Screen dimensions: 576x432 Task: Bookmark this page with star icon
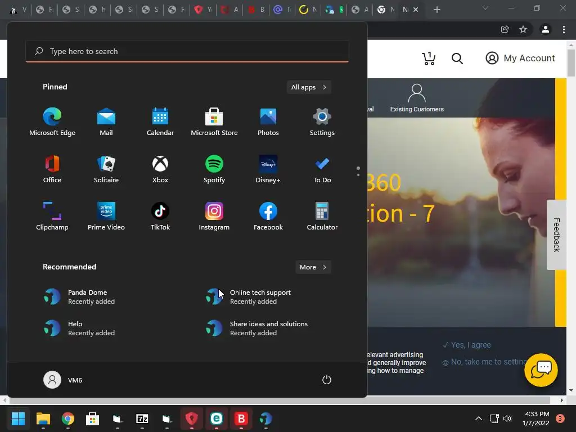tap(523, 29)
